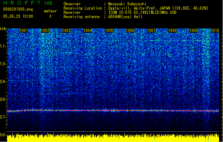Screen dimensions: 223x142
Task: Click the 1007 time marker
Action: (151, 31)
